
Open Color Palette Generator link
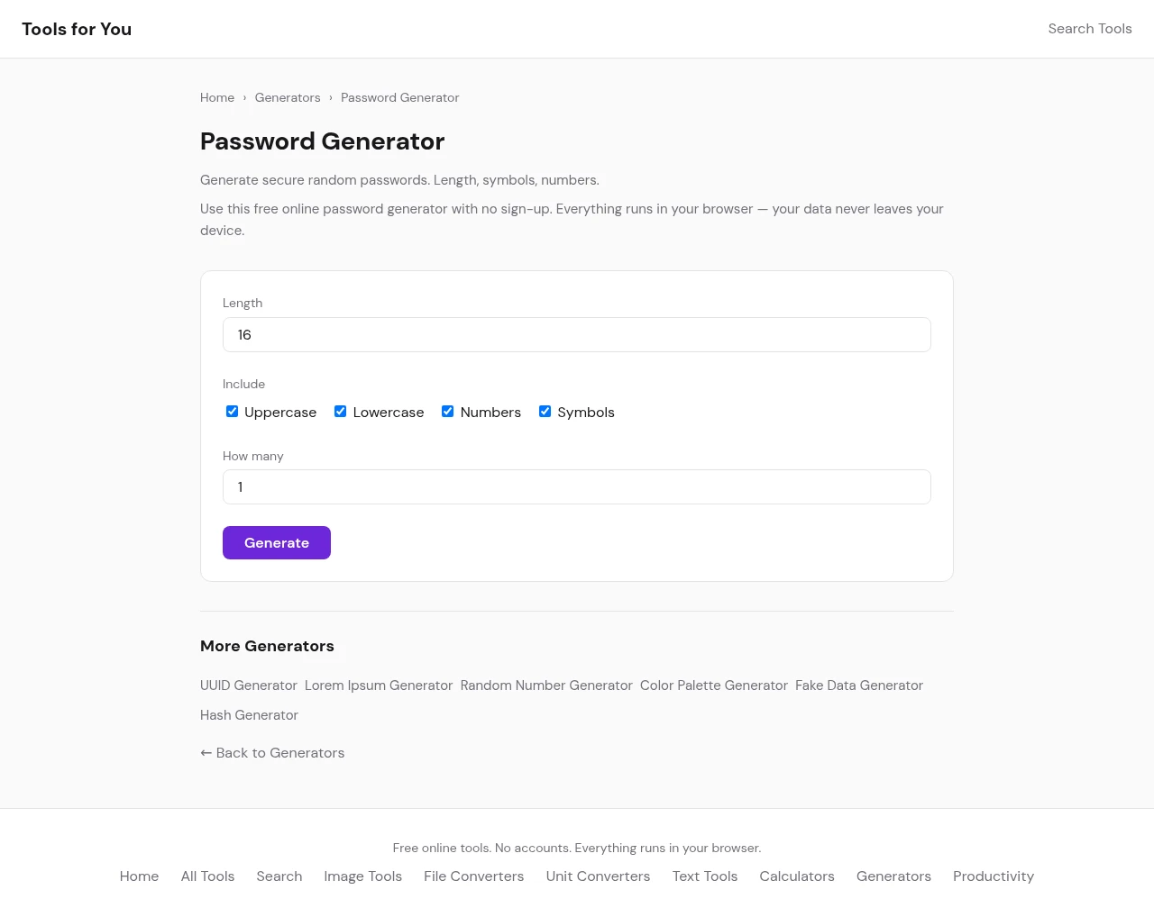click(x=714, y=685)
